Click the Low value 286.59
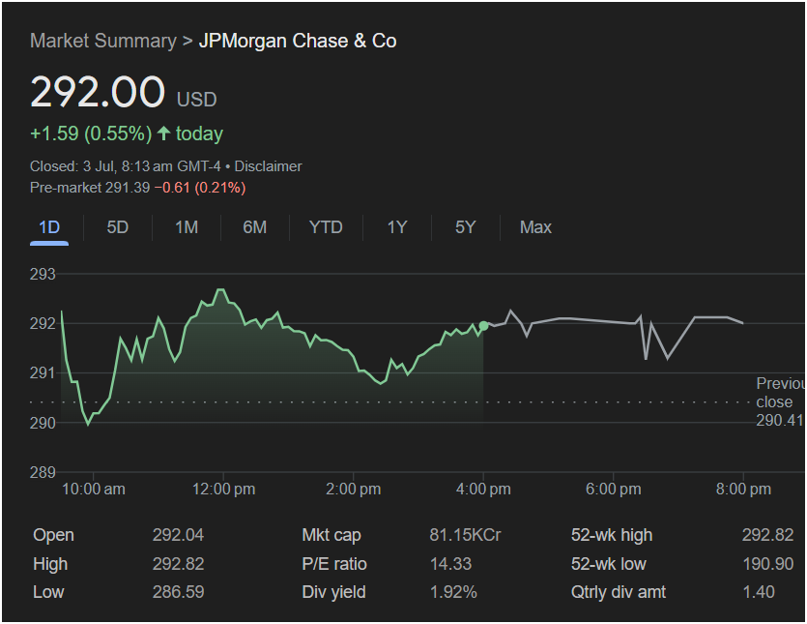The width and height of the screenshot is (807, 624). pos(178,591)
